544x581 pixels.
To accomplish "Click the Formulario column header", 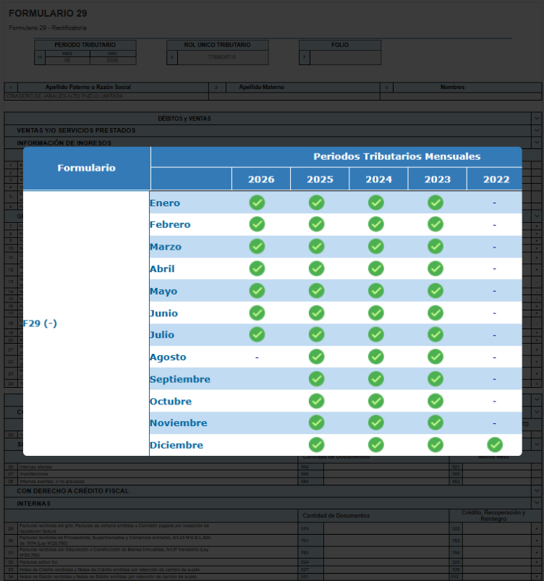I will tap(86, 169).
